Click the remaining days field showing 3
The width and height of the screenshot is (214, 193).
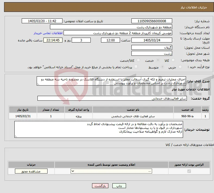pyautogui.click(x=81, y=40)
